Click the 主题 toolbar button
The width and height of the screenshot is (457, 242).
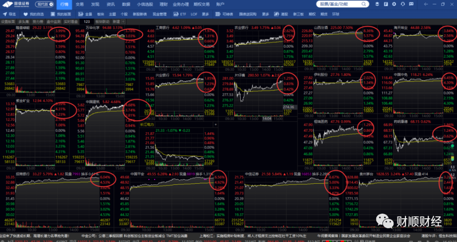point(112,14)
